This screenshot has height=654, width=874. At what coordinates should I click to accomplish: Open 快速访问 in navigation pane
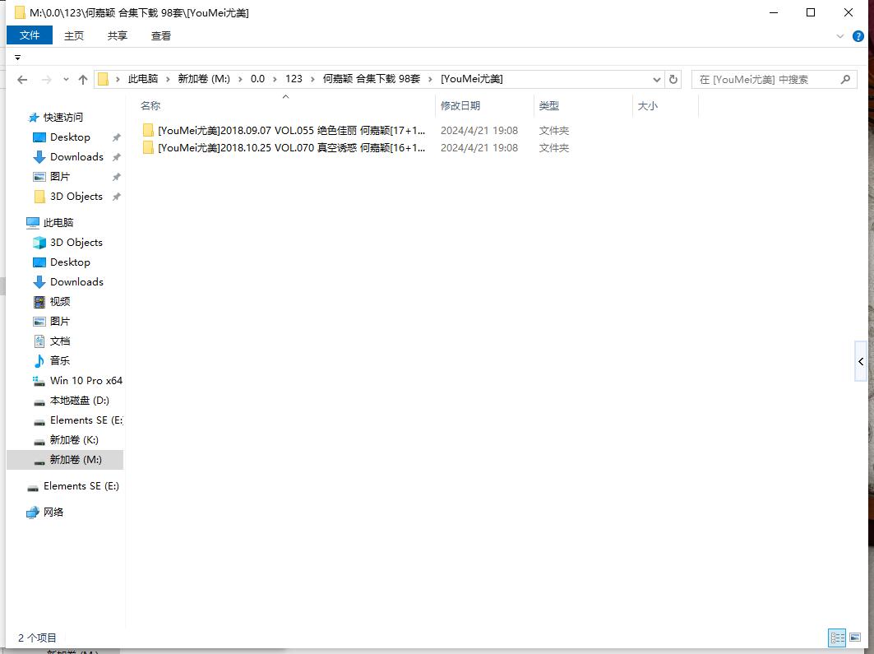coord(63,118)
